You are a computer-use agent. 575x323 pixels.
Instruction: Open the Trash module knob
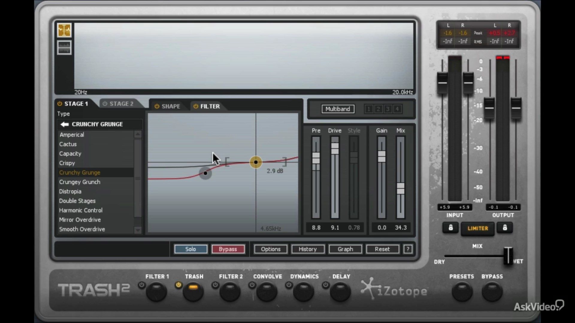coord(193,292)
